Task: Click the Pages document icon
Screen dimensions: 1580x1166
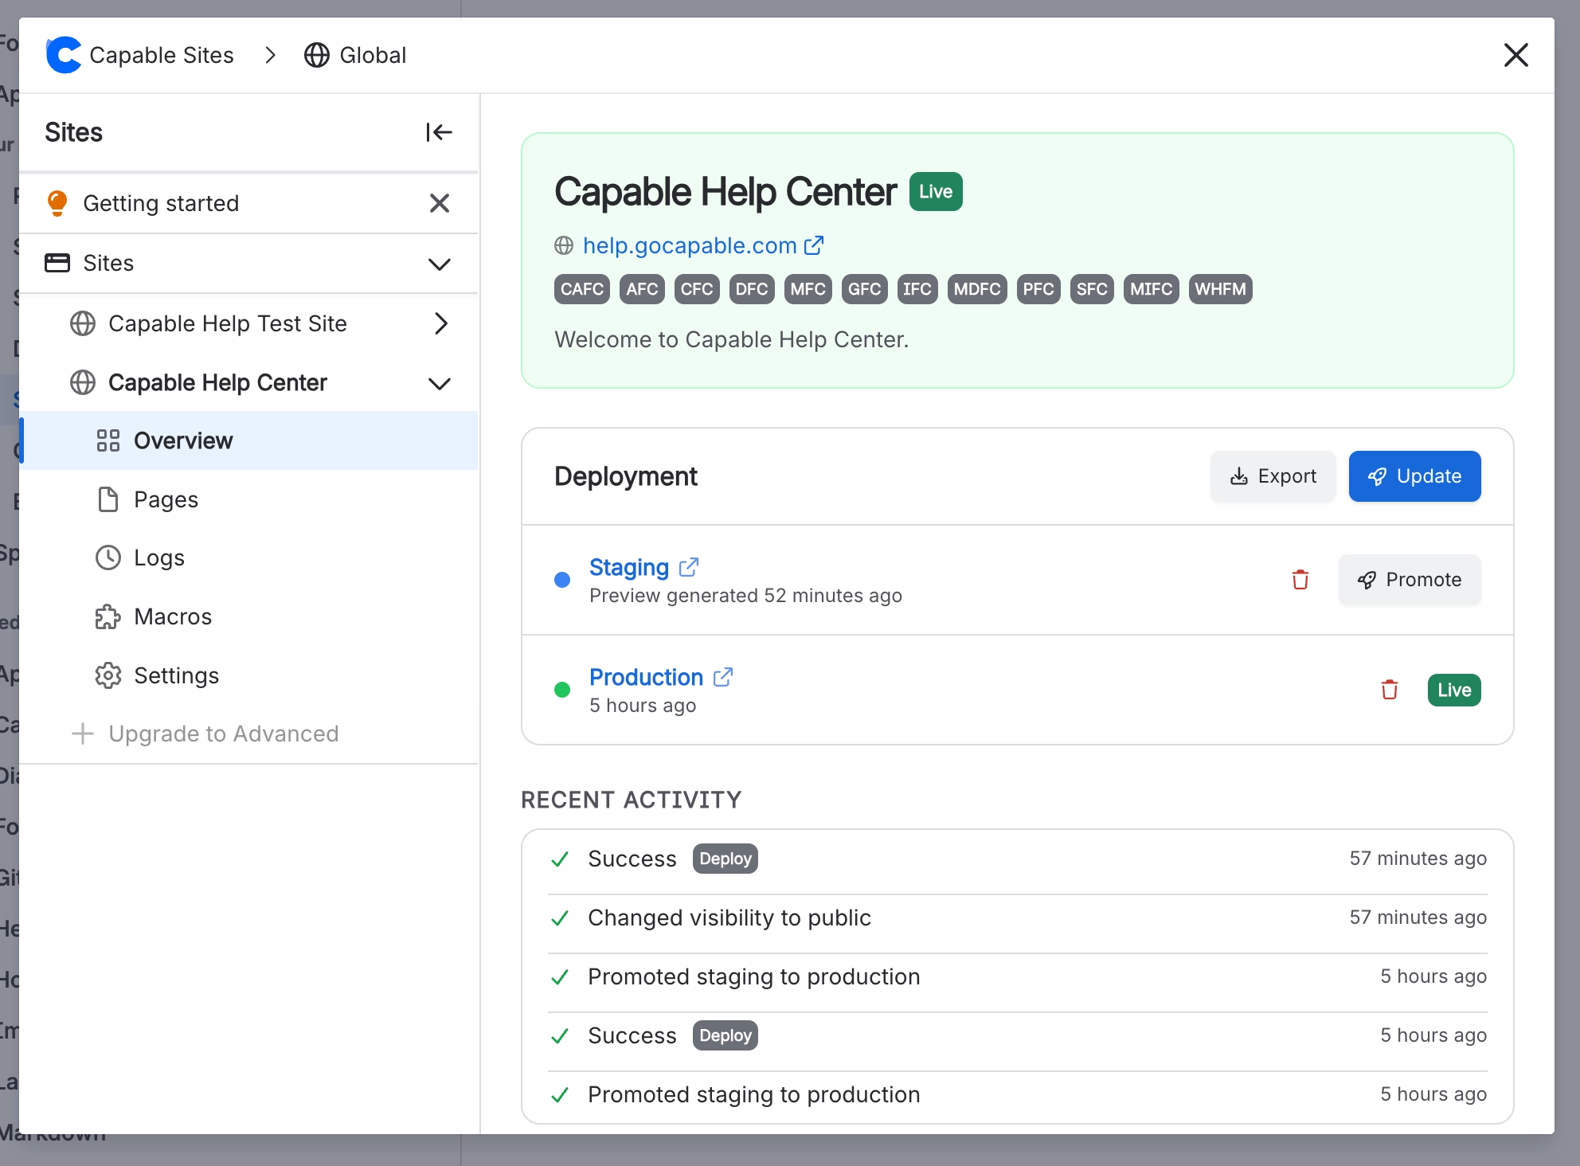Action: click(x=108, y=499)
